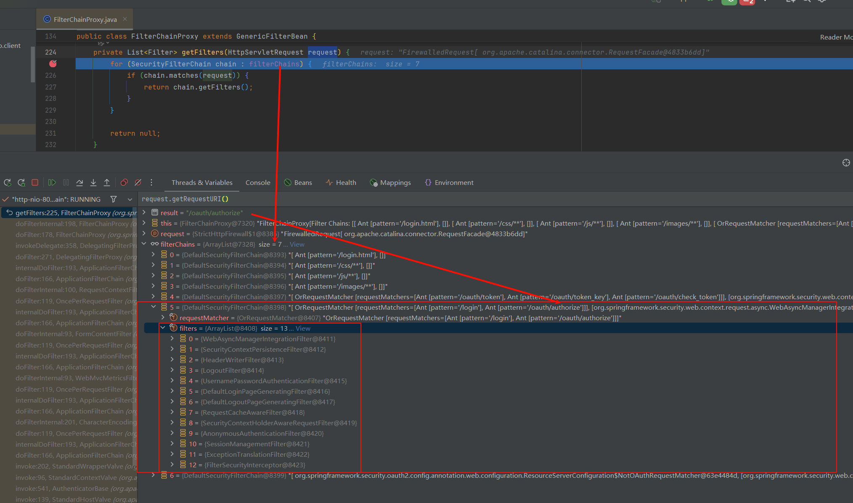
Task: Click the Java class icon on FilterChainProxy.java tab
Action: click(47, 19)
